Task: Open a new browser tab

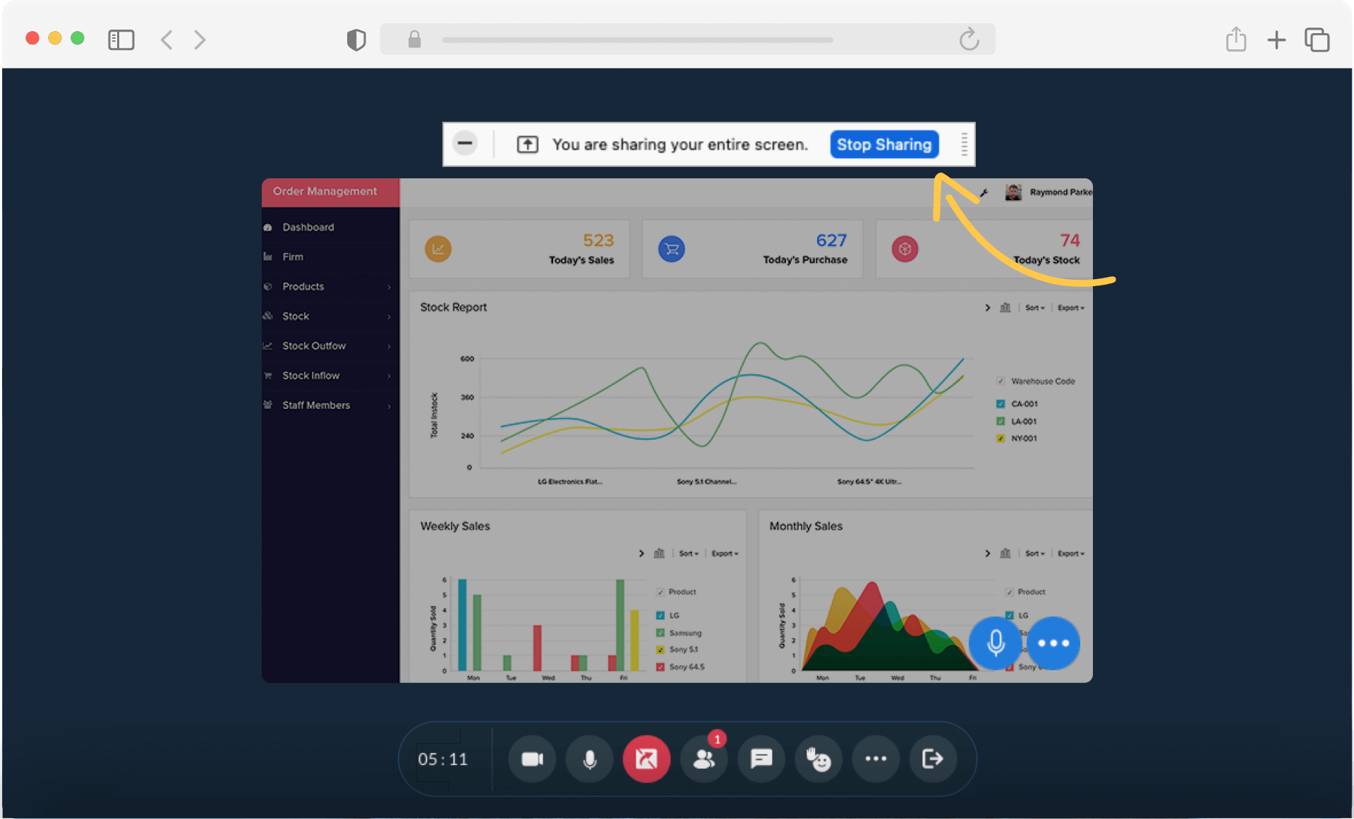Action: 1276,39
